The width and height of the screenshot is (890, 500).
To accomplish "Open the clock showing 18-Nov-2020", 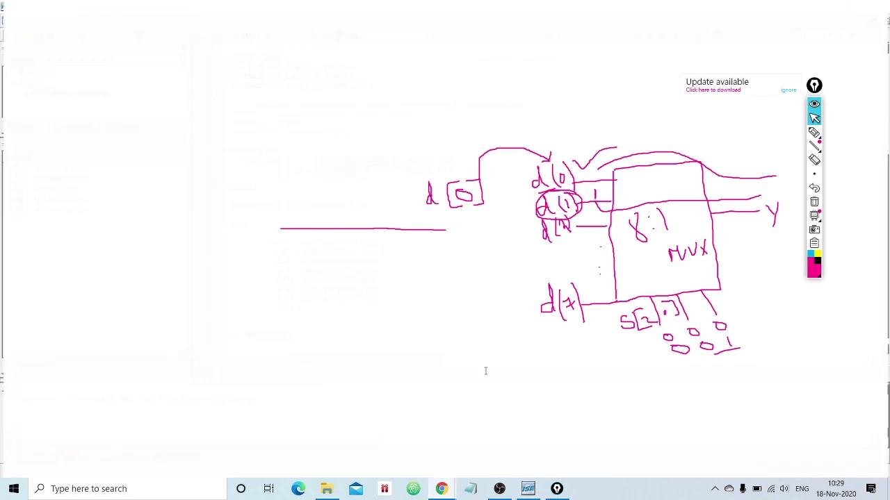I will pos(836,488).
